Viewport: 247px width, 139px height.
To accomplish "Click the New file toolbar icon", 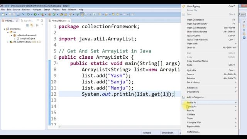I will pyautogui.click(x=3, y=15).
